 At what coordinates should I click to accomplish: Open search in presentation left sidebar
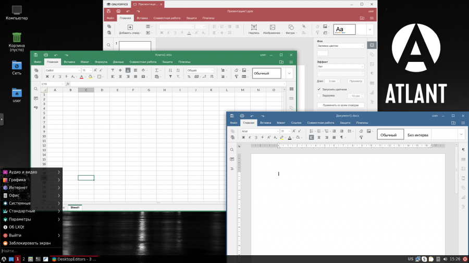pyautogui.click(x=108, y=45)
